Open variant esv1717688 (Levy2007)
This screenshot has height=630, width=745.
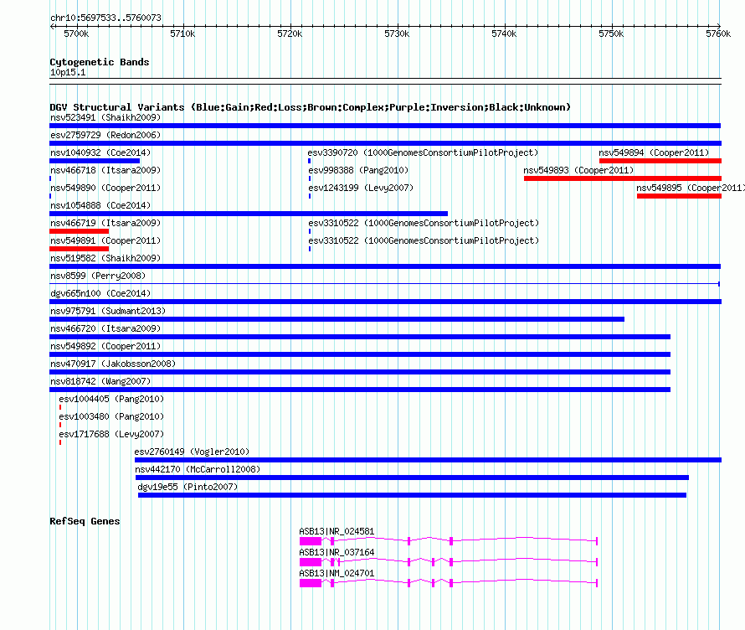111,434
